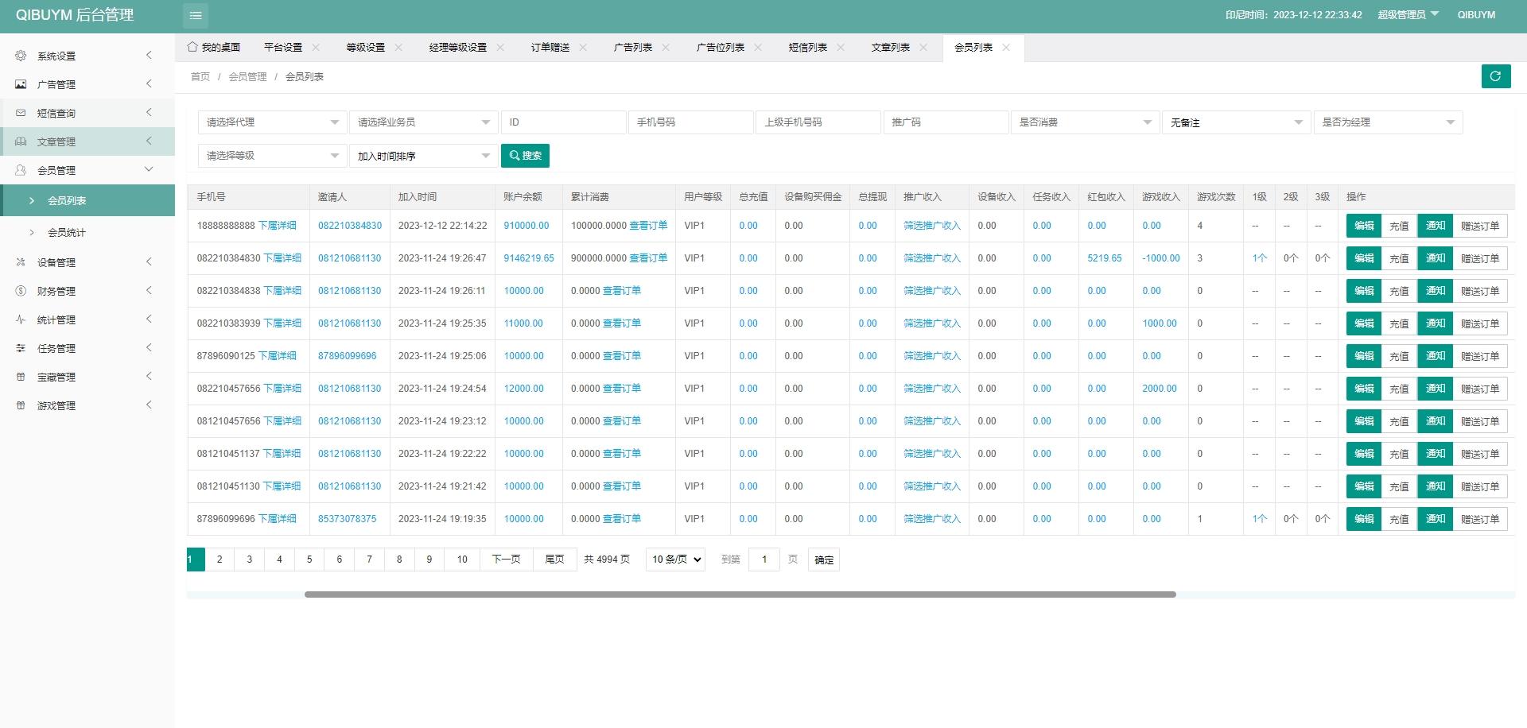Click the green refresh icon button
The width and height of the screenshot is (1527, 728).
(x=1495, y=76)
